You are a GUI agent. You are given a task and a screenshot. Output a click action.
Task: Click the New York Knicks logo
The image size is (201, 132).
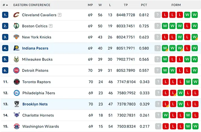[16, 37]
